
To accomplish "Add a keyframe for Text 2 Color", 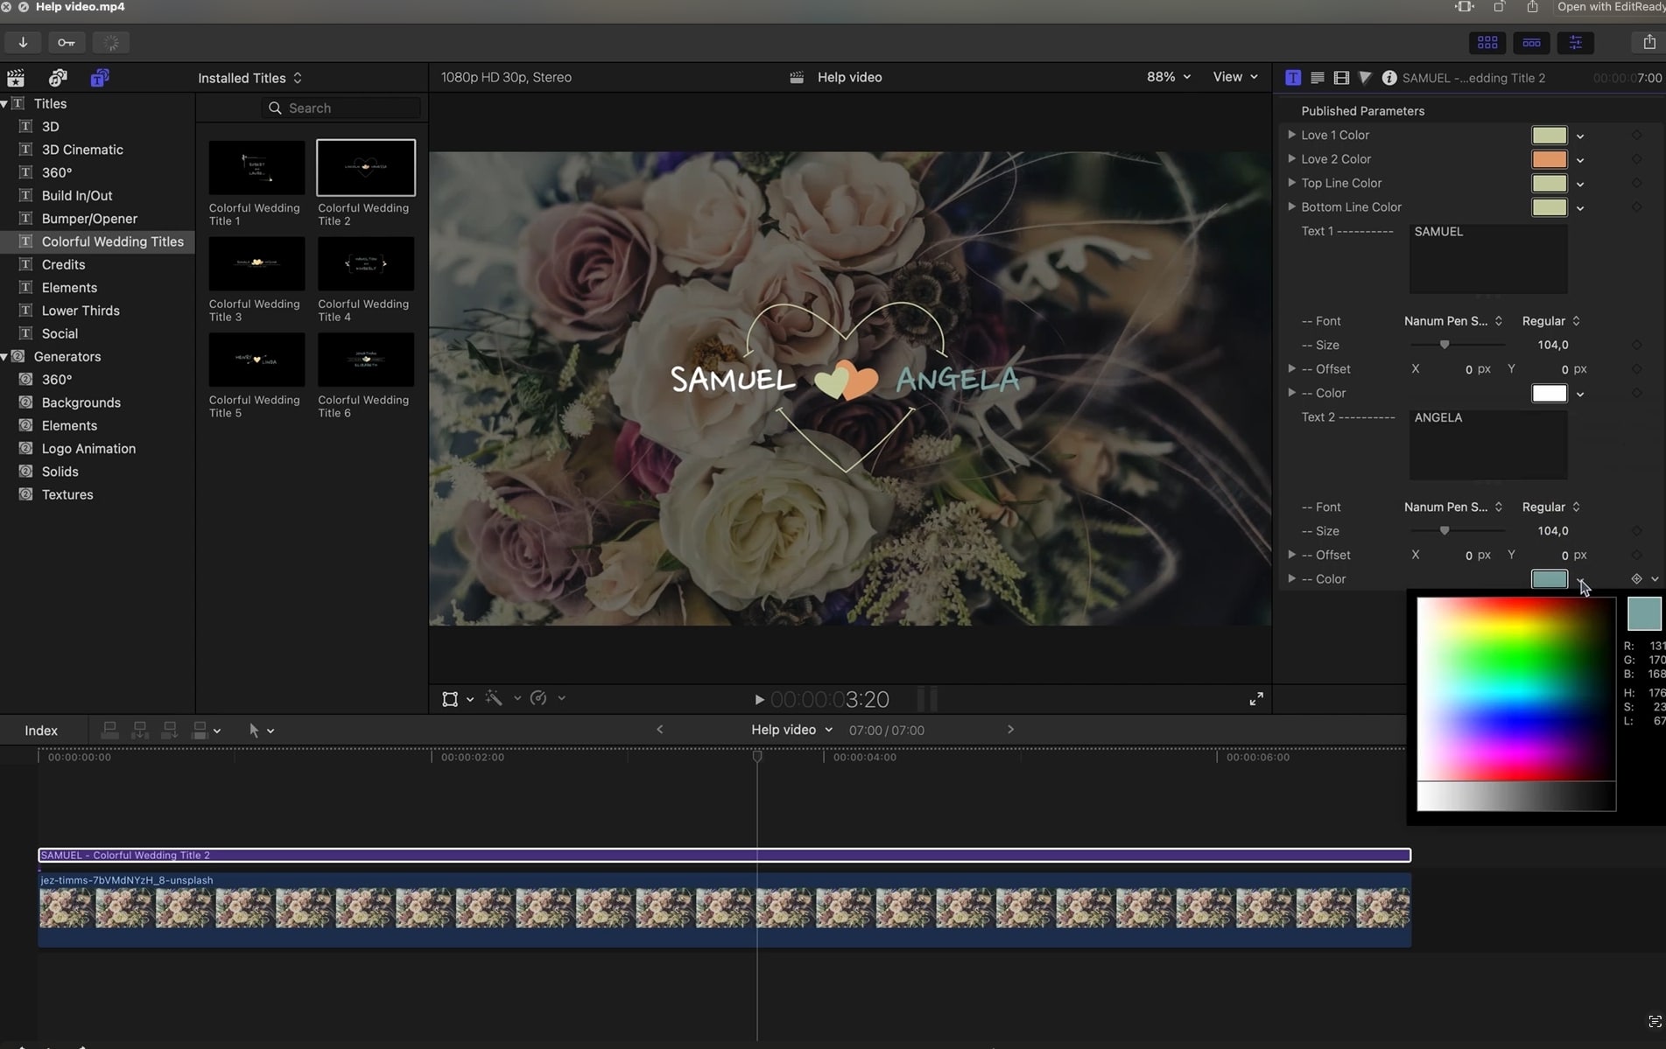I will pyautogui.click(x=1635, y=578).
